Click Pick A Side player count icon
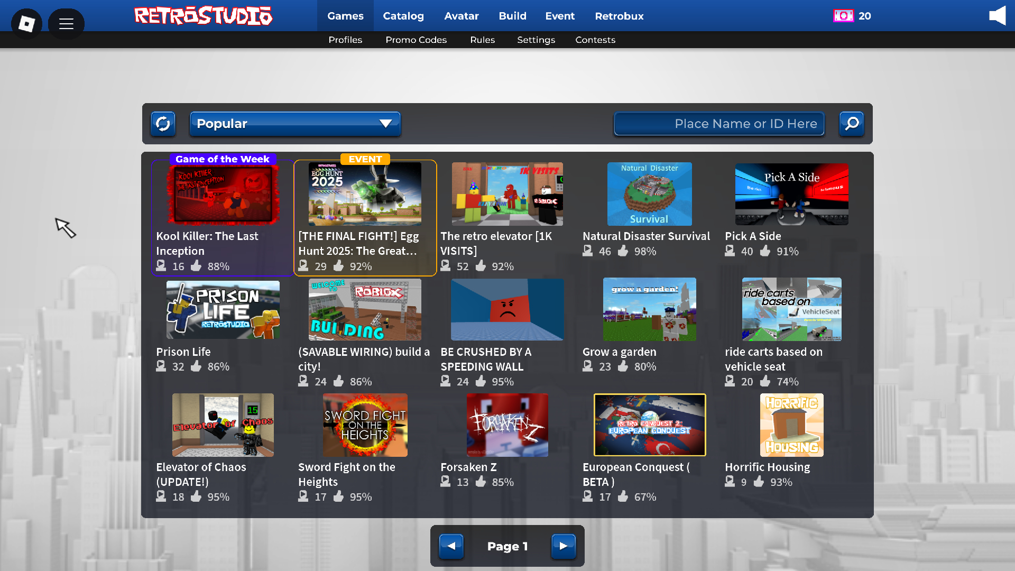Image resolution: width=1015 pixels, height=571 pixels. click(x=730, y=251)
